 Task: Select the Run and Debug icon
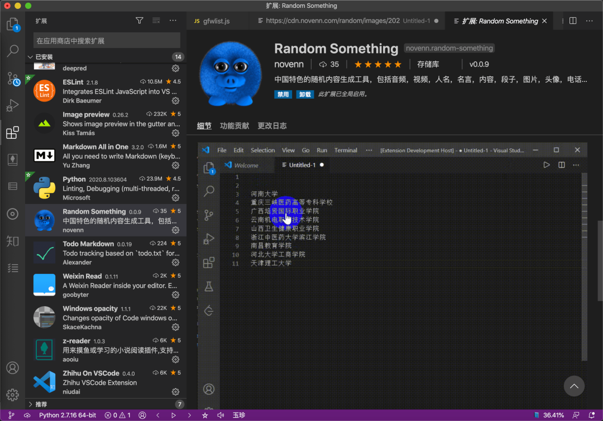[13, 105]
